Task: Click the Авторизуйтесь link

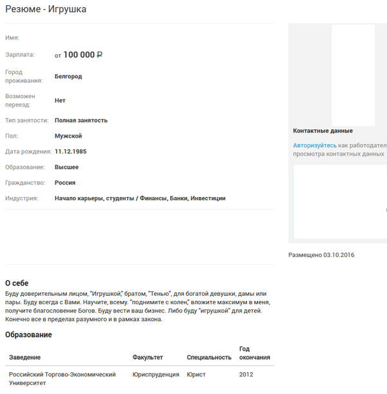Action: tap(315, 145)
